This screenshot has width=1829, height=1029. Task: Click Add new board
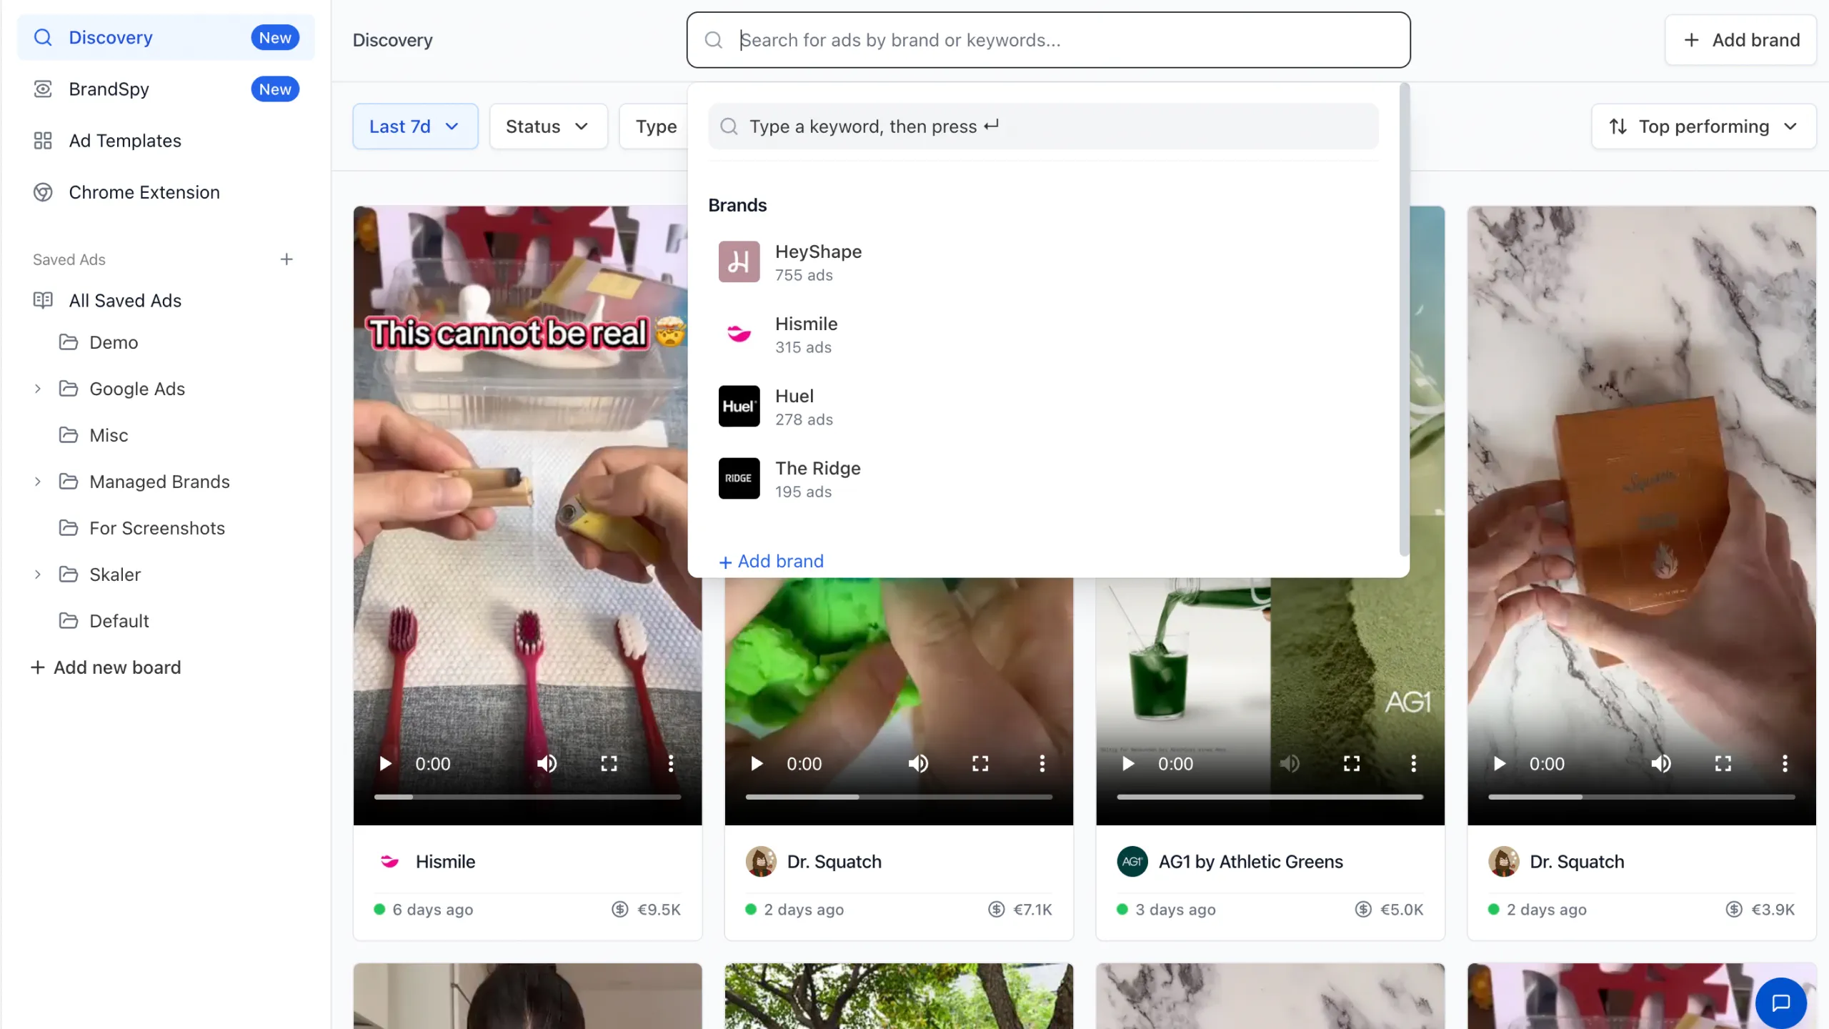[x=106, y=667]
